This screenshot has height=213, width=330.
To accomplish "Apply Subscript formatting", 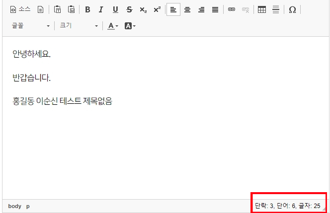I will coord(143,9).
